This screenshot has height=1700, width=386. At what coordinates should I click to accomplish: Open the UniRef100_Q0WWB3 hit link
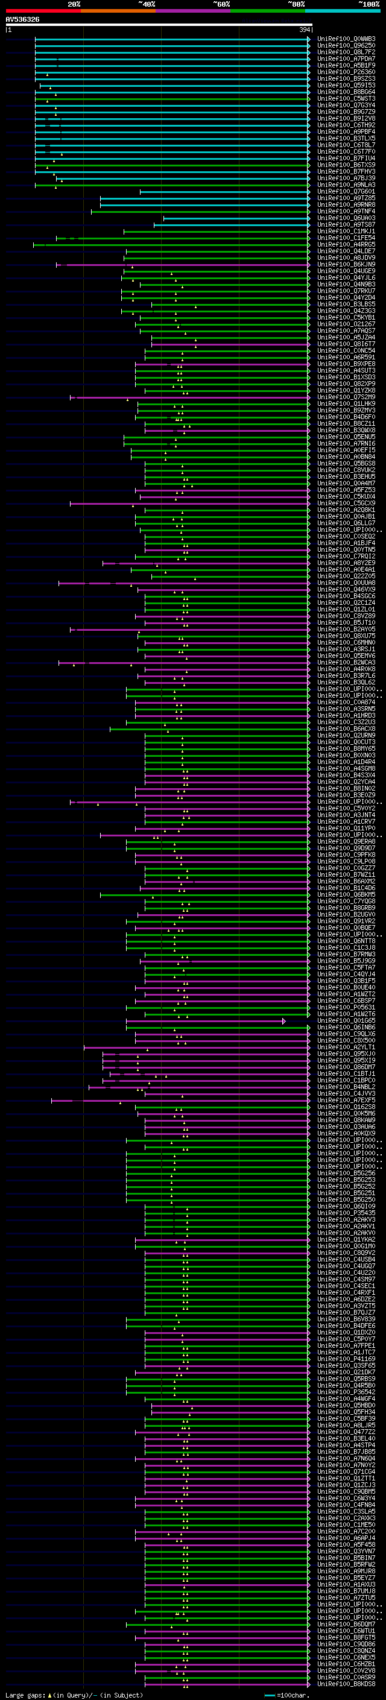(x=346, y=39)
